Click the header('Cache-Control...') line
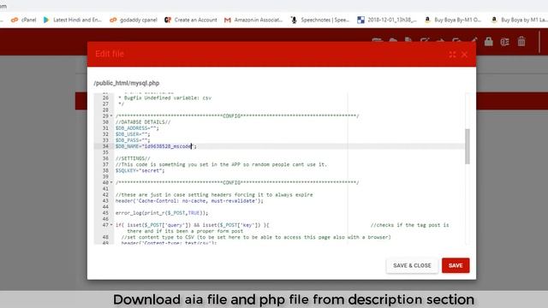The image size is (548, 308). coord(189,201)
